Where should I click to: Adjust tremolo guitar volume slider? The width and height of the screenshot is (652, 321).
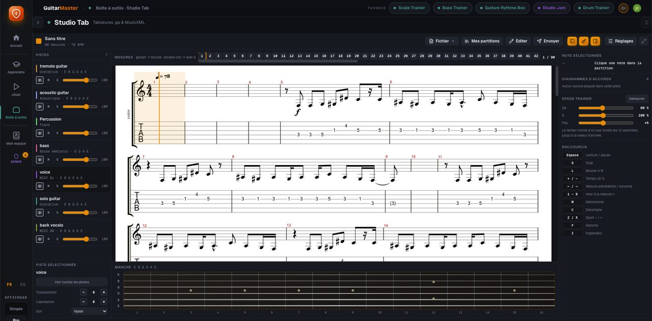pos(79,80)
